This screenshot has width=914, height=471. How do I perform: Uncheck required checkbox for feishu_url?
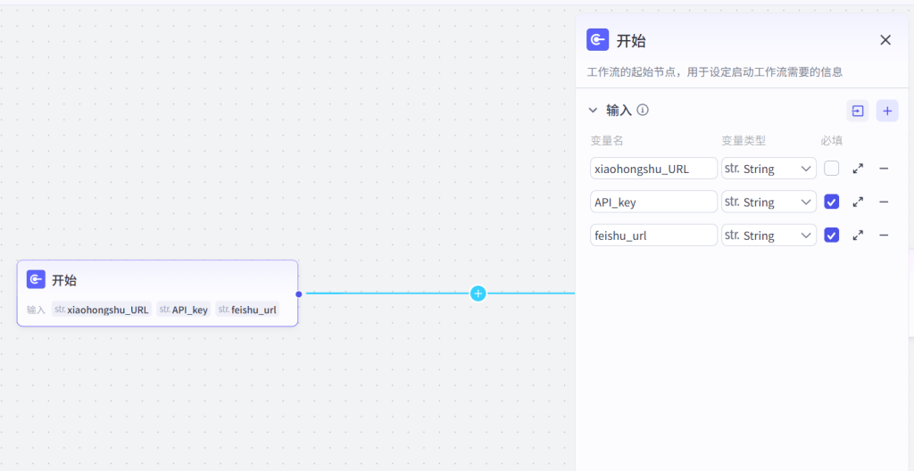point(831,235)
